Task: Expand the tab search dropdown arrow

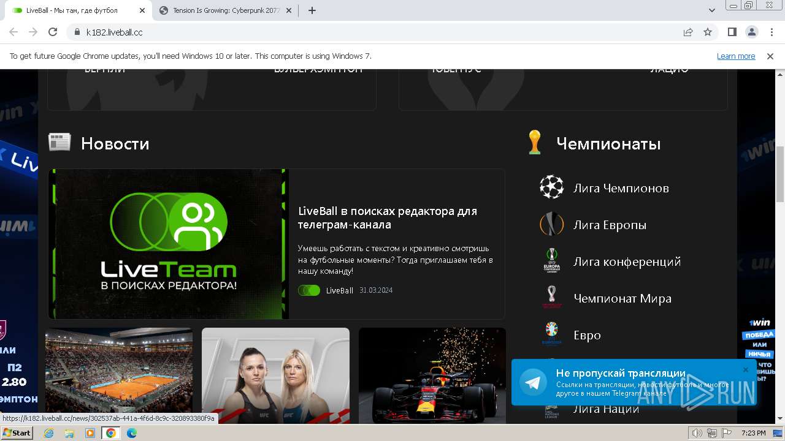Action: (x=712, y=10)
